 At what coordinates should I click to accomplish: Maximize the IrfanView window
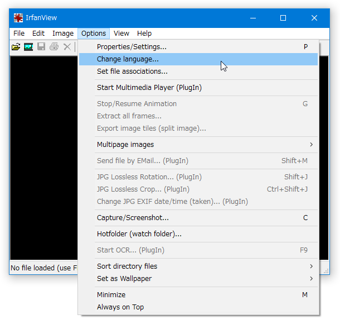[283, 18]
